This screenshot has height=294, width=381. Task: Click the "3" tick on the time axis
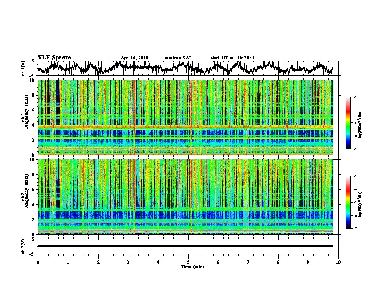(x=128, y=262)
